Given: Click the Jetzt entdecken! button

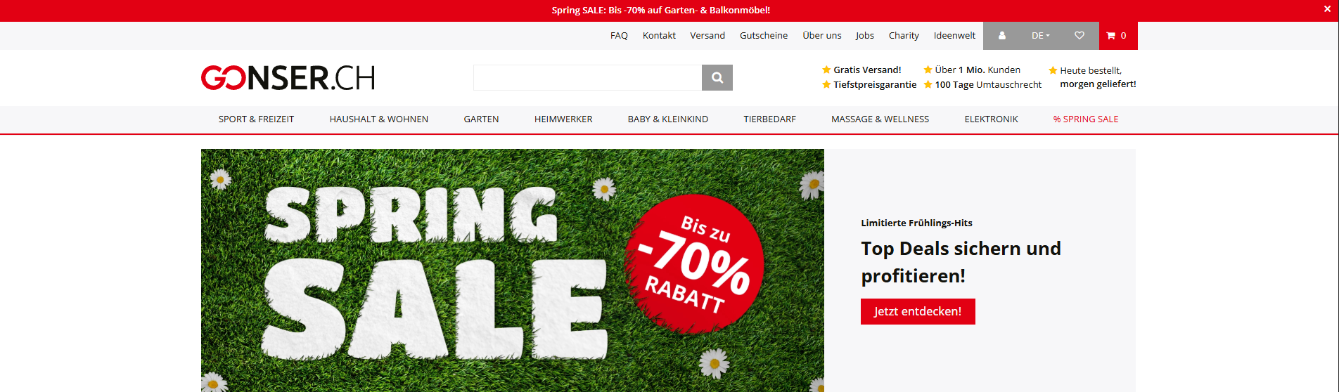Looking at the screenshot, I should (918, 311).
